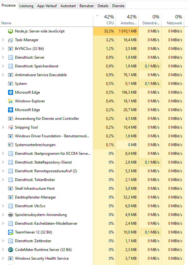The width and height of the screenshot is (188, 265).
Task: Click the Desktopfenster-Manager icon
Action: point(11,197)
